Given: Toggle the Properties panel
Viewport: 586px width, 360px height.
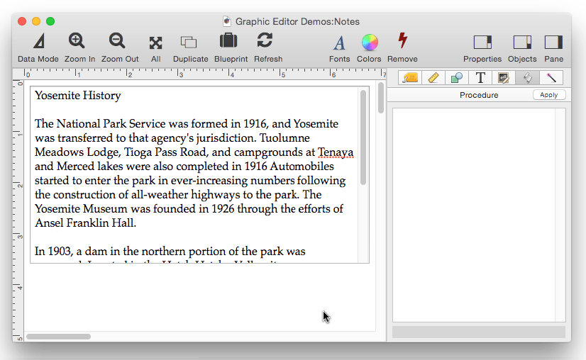Looking at the screenshot, I should (482, 43).
